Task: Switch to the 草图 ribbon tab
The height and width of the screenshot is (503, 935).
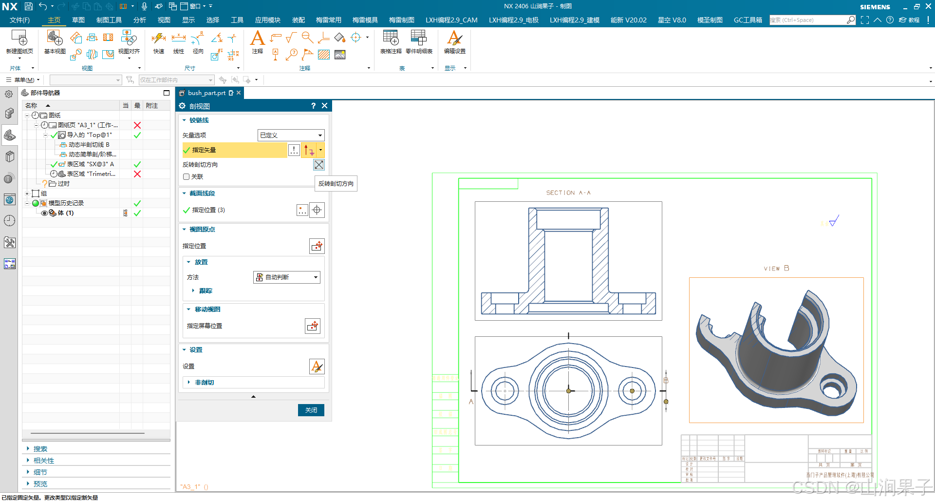Action: 78,20
